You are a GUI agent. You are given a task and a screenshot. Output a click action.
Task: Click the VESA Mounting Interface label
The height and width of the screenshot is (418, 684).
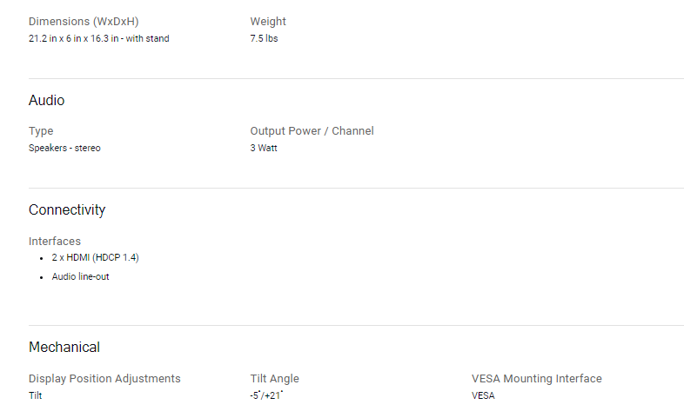click(x=537, y=379)
